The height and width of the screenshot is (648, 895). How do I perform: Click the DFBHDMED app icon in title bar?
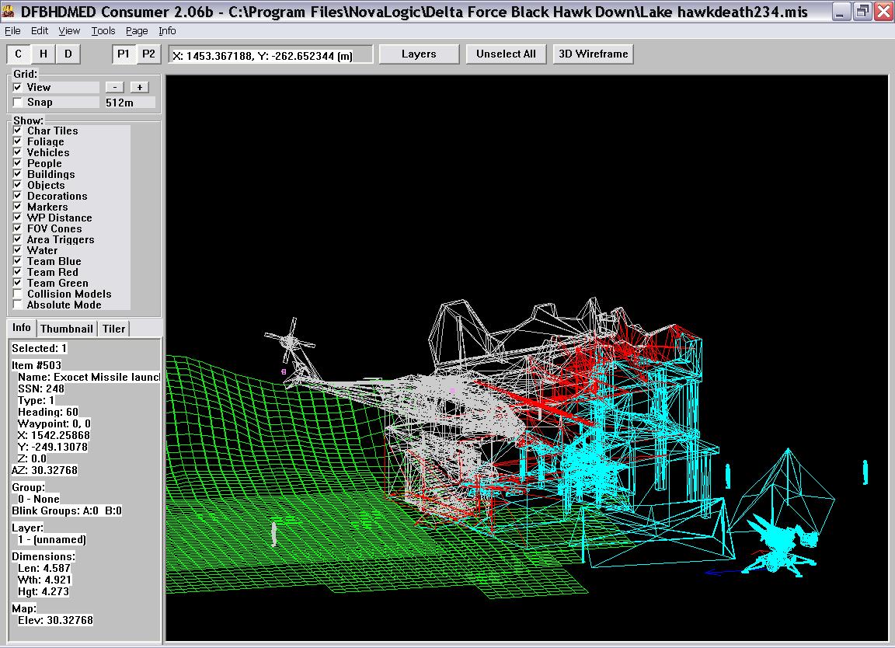[9, 10]
